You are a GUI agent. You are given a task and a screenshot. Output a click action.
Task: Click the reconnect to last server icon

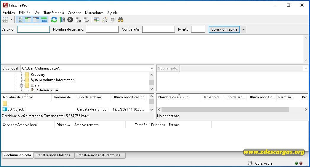87,20
